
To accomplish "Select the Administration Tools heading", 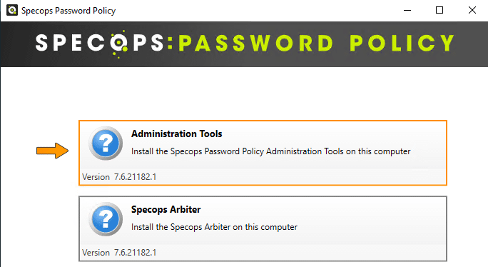I will tap(176, 133).
